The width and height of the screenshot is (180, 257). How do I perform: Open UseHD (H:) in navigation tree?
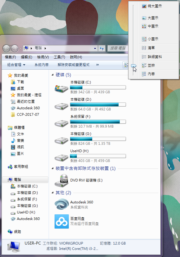[23, 212]
